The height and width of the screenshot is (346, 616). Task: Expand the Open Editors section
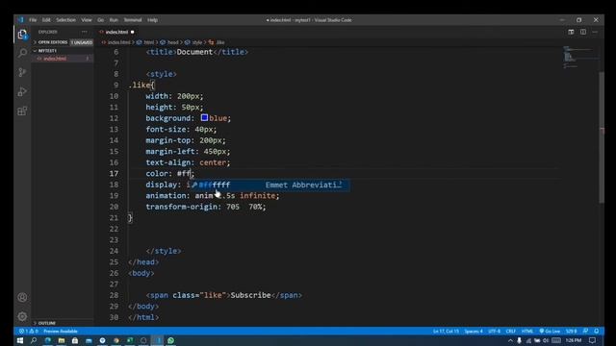(x=53, y=42)
